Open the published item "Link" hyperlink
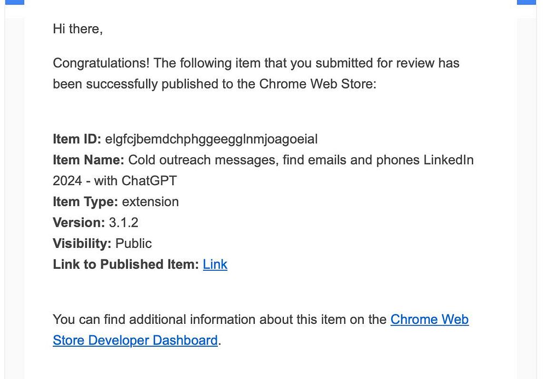The width and height of the screenshot is (547, 379). point(215,264)
